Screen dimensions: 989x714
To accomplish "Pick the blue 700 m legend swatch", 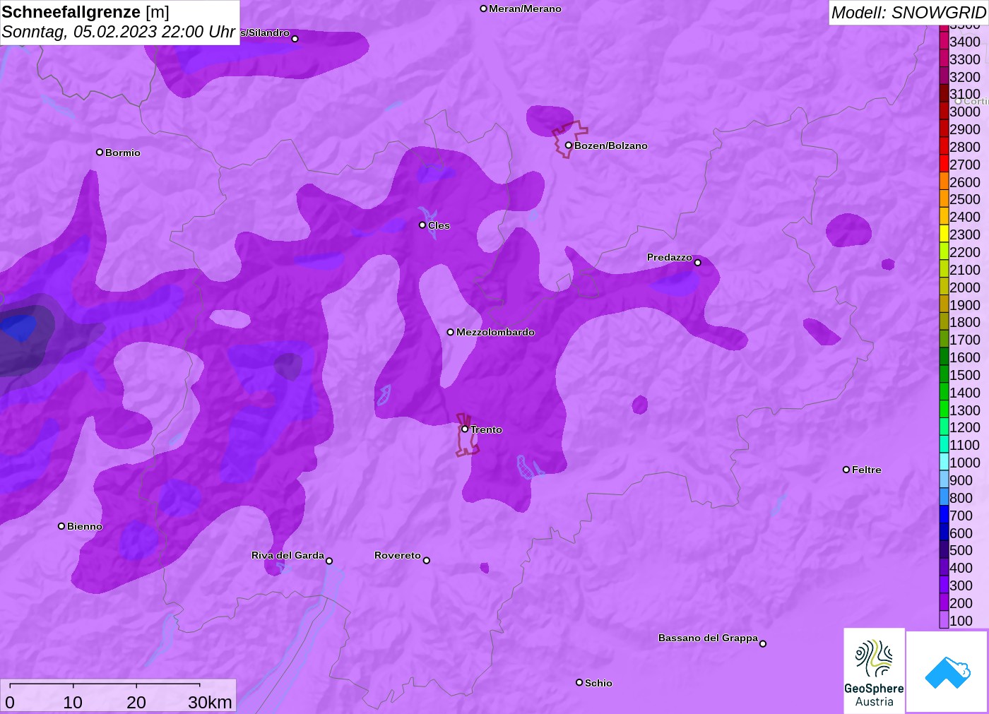I will [944, 515].
